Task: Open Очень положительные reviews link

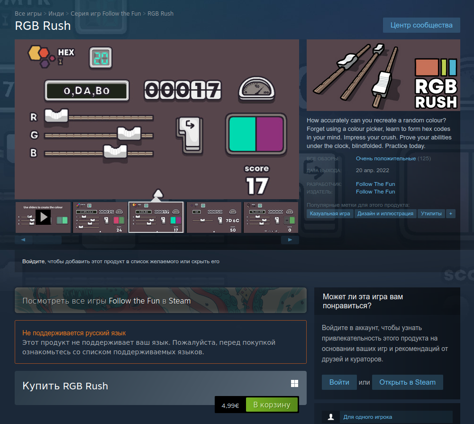Action: [385, 158]
